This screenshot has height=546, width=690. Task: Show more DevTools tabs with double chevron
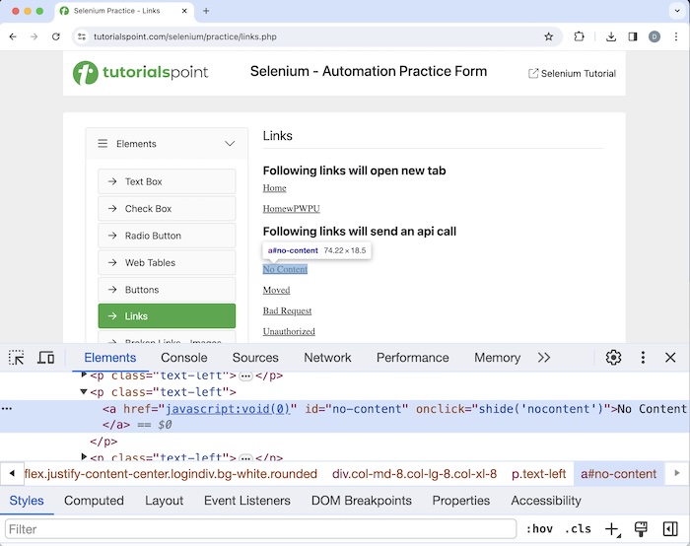[544, 358]
